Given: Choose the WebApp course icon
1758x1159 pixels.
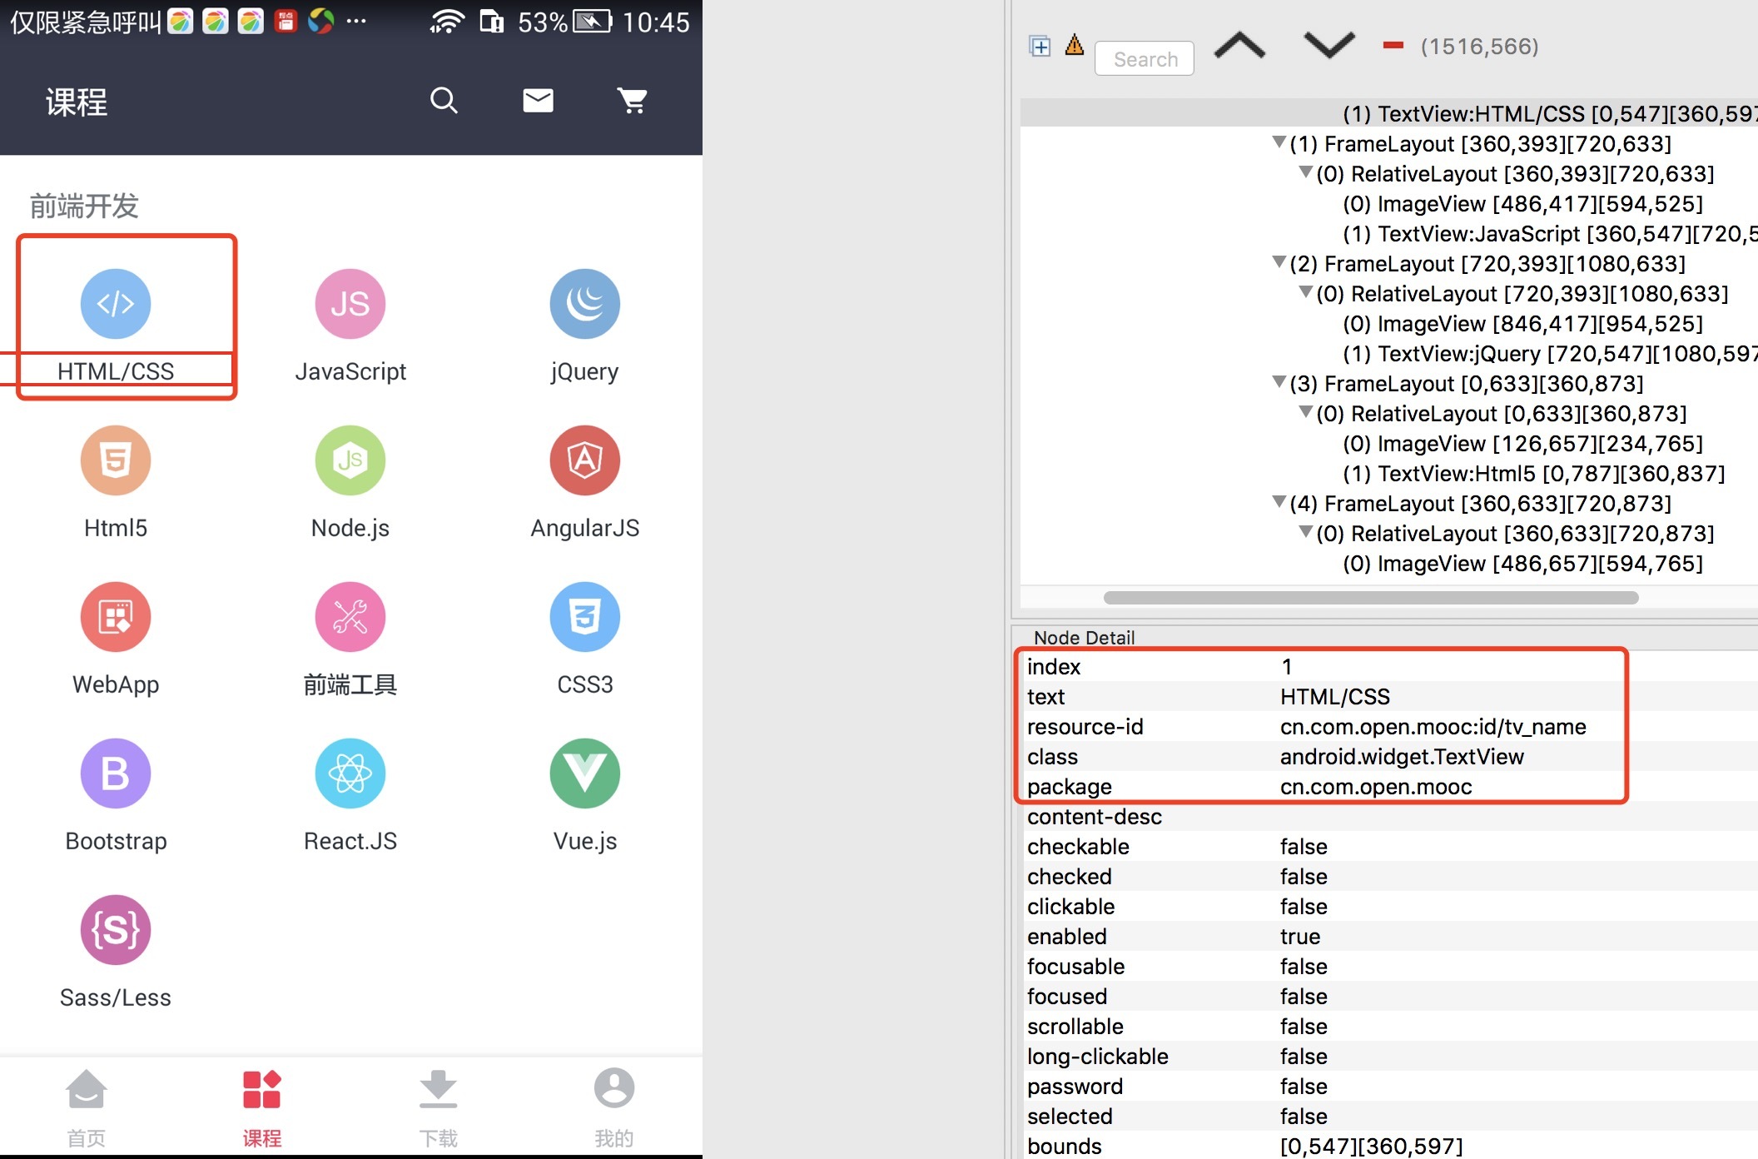Looking at the screenshot, I should click(x=116, y=617).
